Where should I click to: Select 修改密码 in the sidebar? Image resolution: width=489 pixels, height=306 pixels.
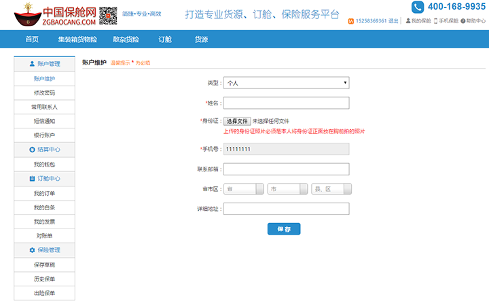tap(45, 93)
